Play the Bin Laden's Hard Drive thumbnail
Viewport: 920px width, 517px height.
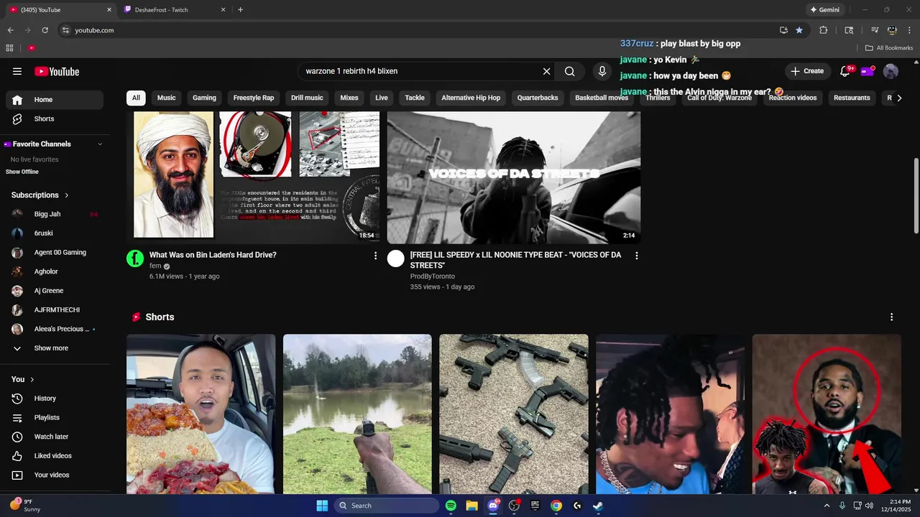click(x=253, y=177)
